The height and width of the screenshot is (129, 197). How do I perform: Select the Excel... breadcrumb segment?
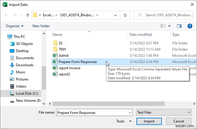[48, 15]
